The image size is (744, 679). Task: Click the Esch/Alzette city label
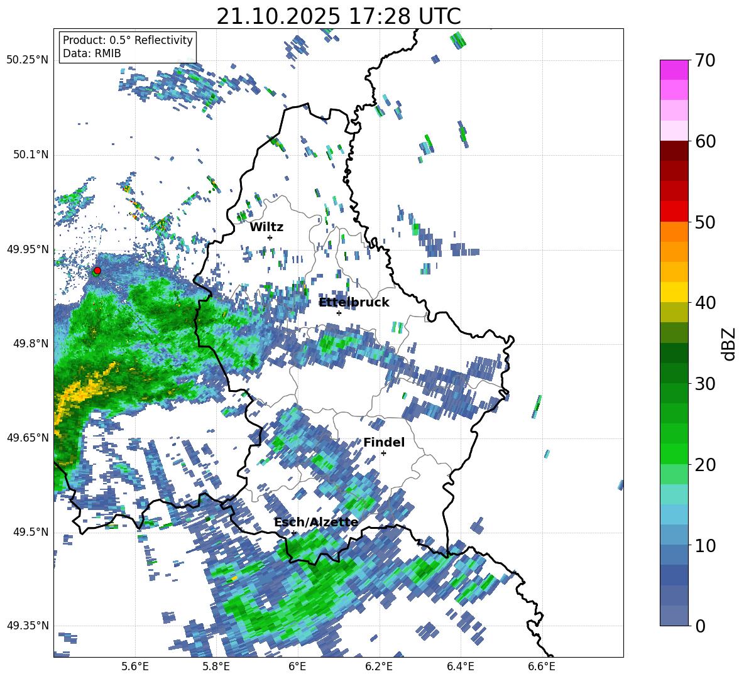click(x=316, y=523)
